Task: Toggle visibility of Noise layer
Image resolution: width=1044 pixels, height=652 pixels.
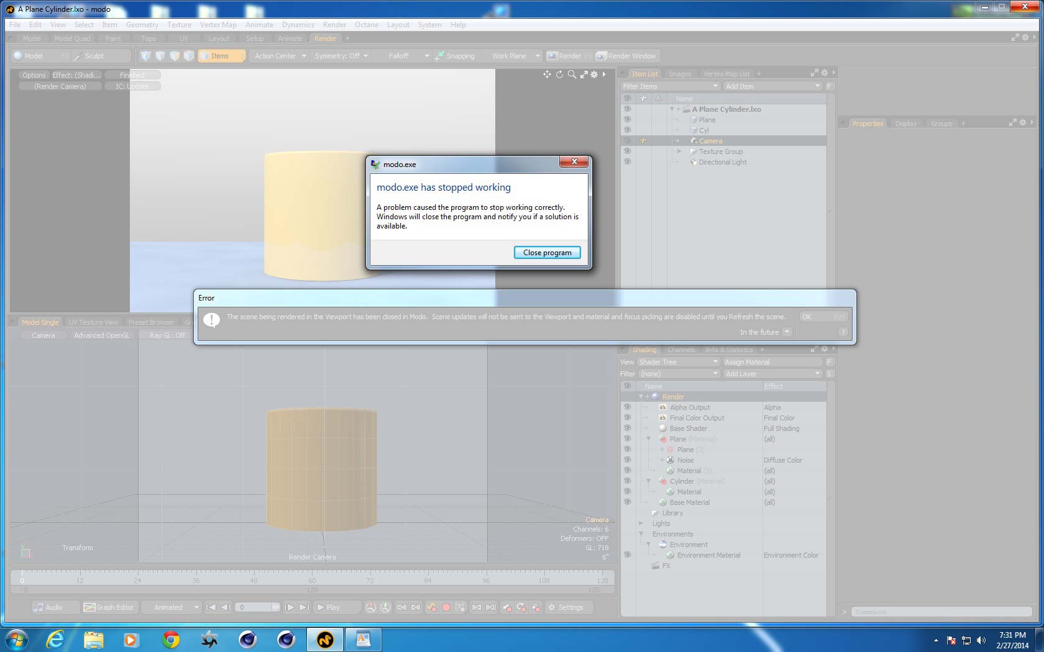Action: [x=627, y=460]
